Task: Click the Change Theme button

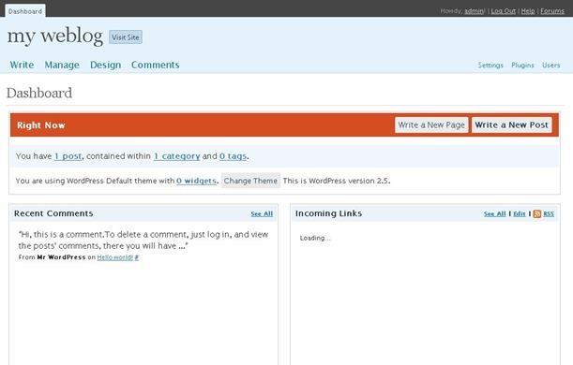Action: [x=250, y=181]
